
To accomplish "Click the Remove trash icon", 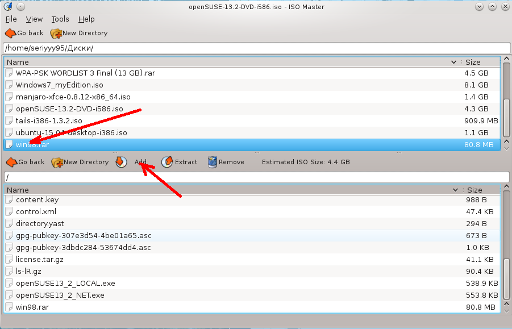I will pos(213,162).
